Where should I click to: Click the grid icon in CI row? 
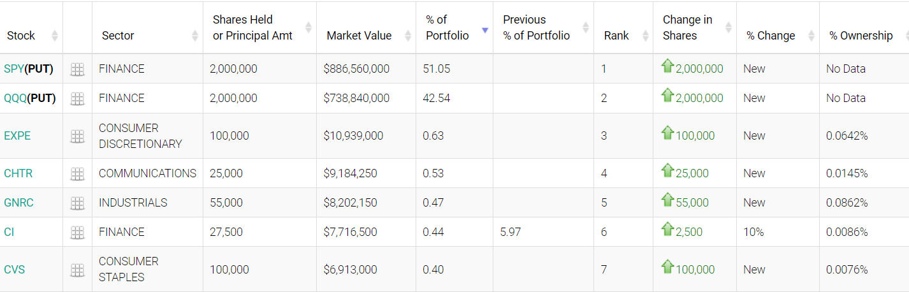click(77, 232)
